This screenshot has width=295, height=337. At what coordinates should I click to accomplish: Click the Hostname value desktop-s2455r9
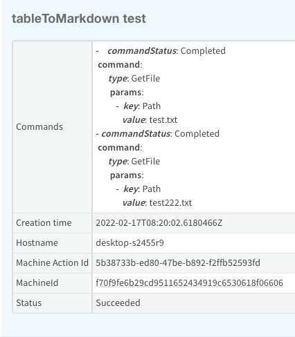[x=129, y=243]
